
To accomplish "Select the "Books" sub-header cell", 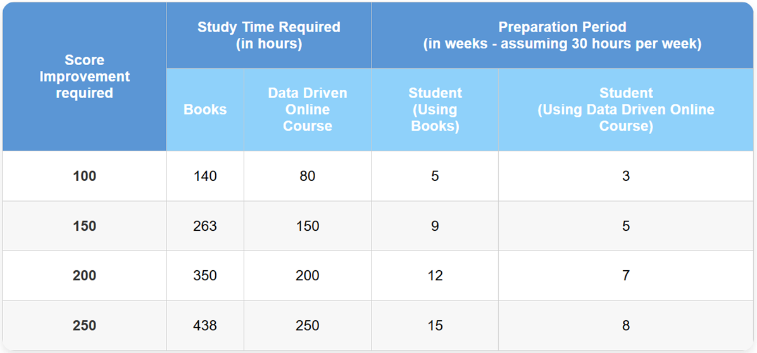I will (x=205, y=109).
